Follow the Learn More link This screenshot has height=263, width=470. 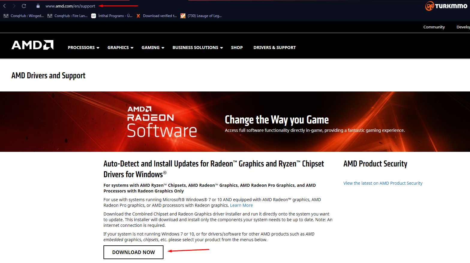click(x=241, y=205)
